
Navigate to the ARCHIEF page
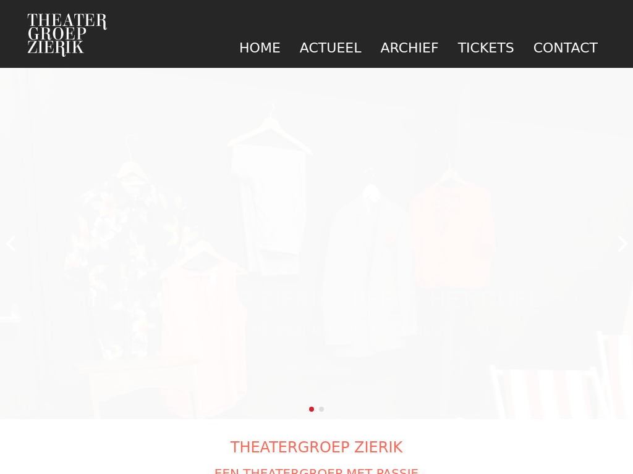409,48
